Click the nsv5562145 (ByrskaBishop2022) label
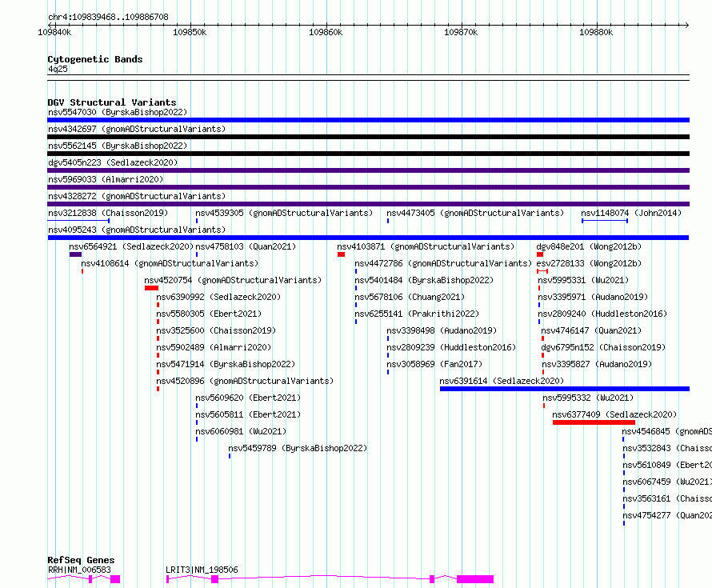Screen dimensions: 712x588 coord(118,146)
